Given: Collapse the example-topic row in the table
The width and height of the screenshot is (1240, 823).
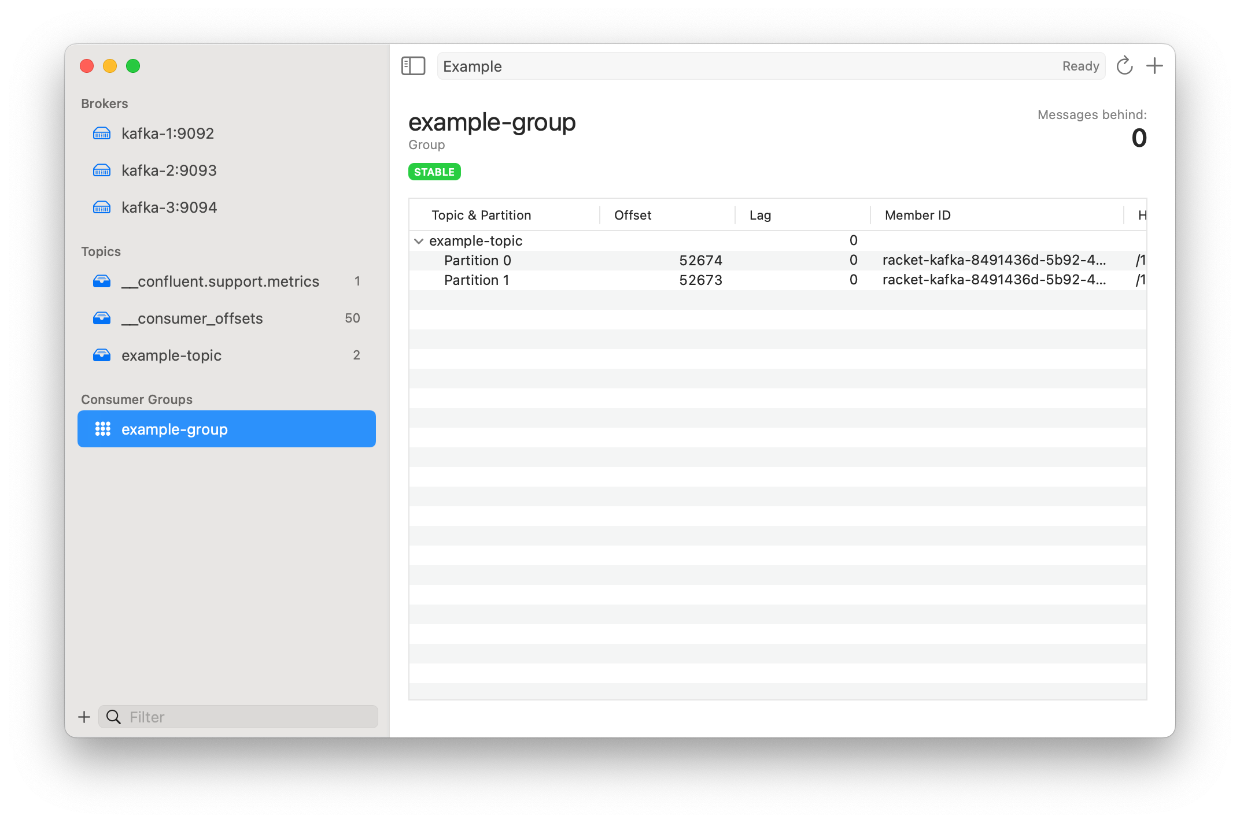Looking at the screenshot, I should pos(419,241).
